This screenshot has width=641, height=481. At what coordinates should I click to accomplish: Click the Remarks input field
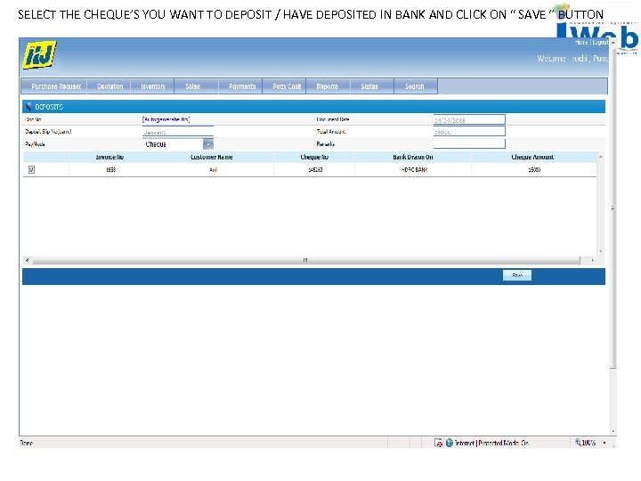[469, 143]
